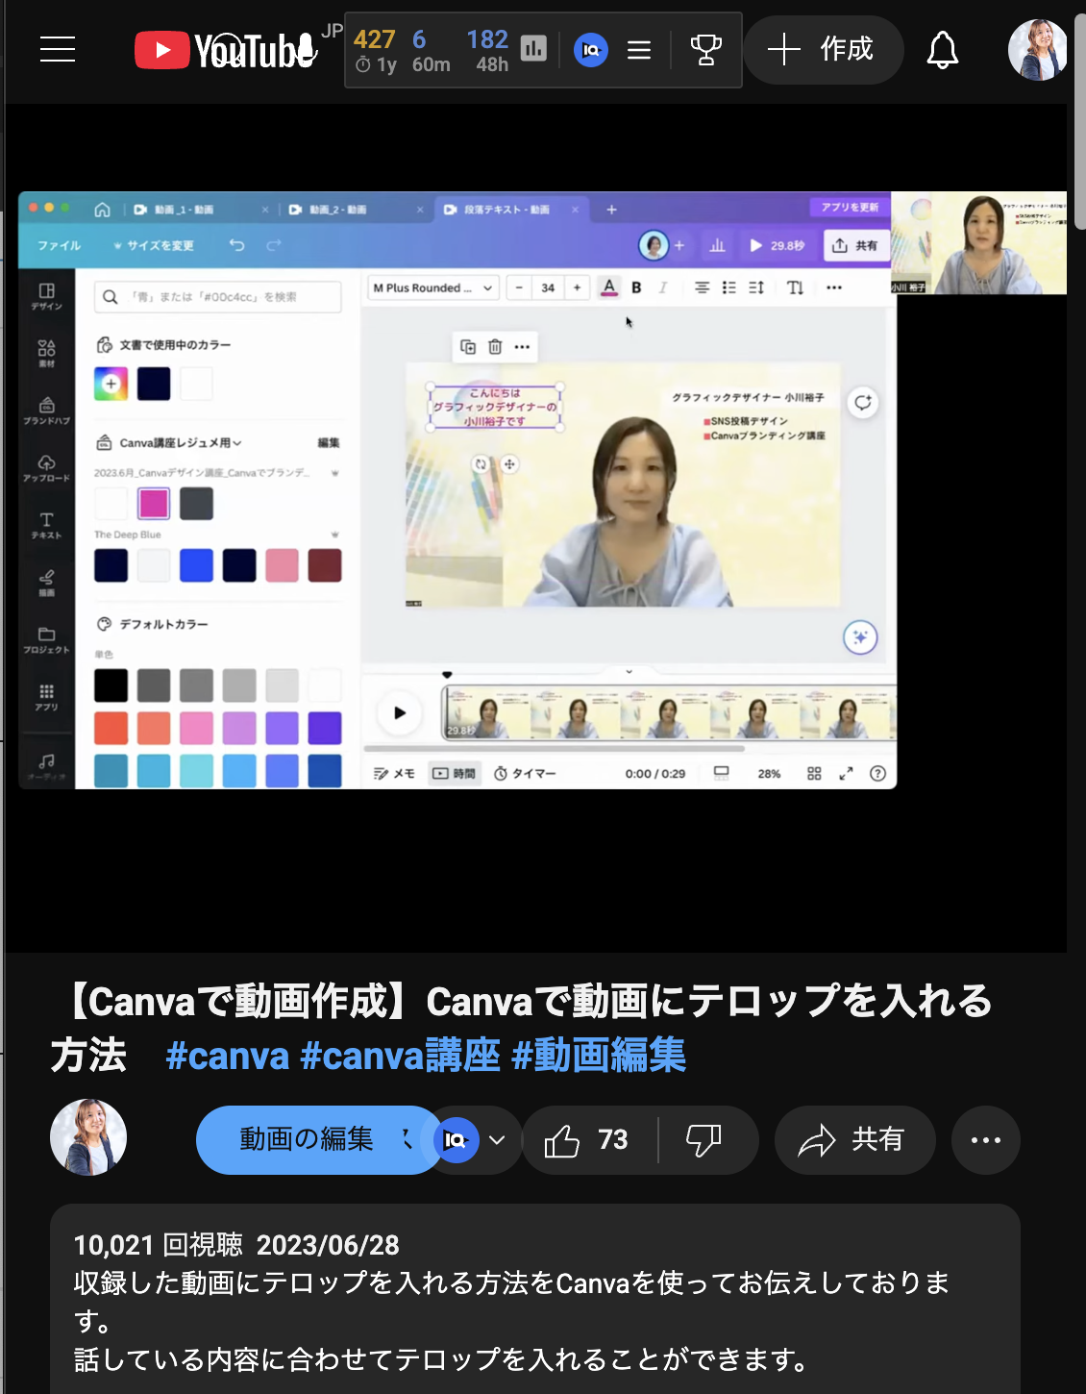In the video, open the アプリ sidebar panel
This screenshot has height=1394, width=1086.
coord(46,697)
